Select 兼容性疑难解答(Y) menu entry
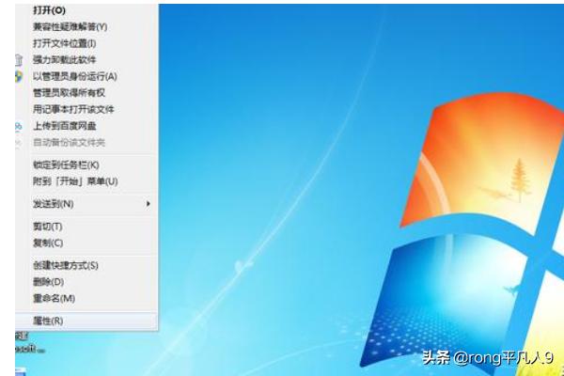The height and width of the screenshot is (376, 564). (x=70, y=26)
